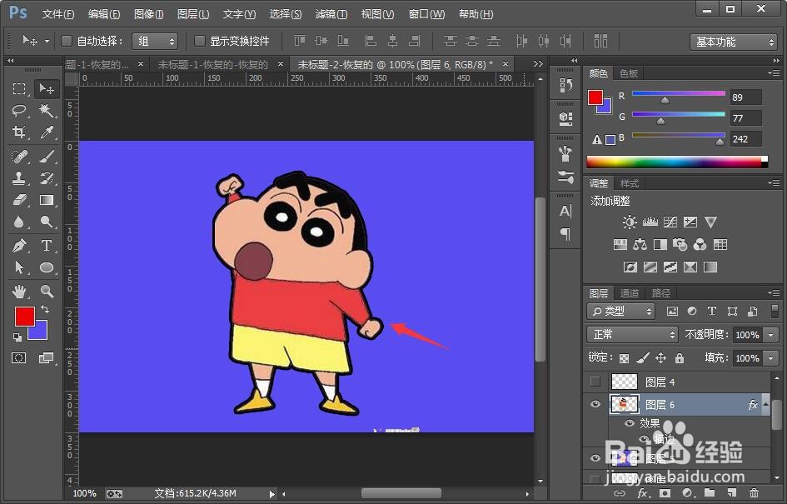
Task: Select the Gradient tool
Action: 46,200
